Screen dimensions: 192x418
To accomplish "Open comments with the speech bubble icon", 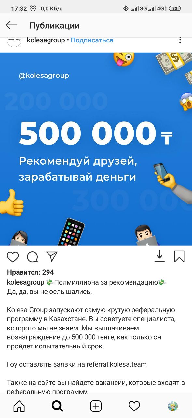I will [33, 257].
